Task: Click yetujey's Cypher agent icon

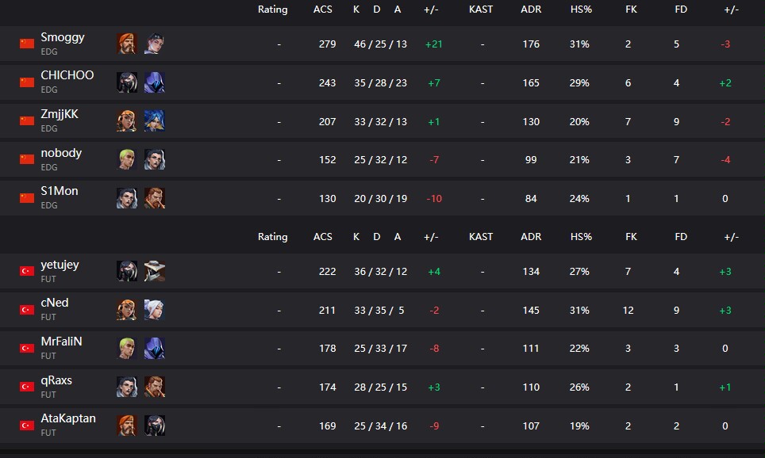Action: 154,272
